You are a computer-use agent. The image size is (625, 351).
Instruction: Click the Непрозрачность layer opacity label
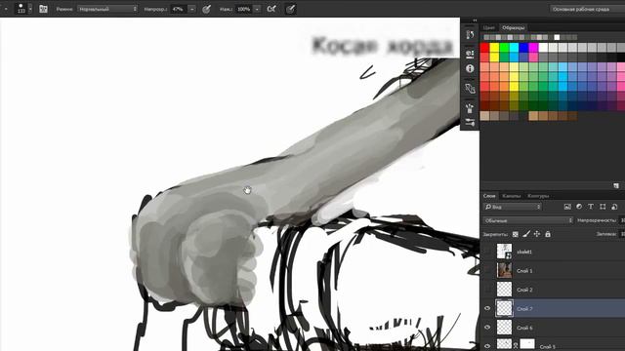coord(597,220)
